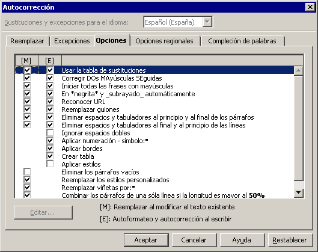
Task: Click the [M] column header
Action: coord(26,61)
